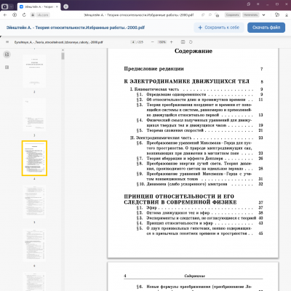Image resolution: width=291 pixels, height=291 pixels.
Task: Click §4. Принцип относительности и эфир entry
Action: (x=175, y=223)
